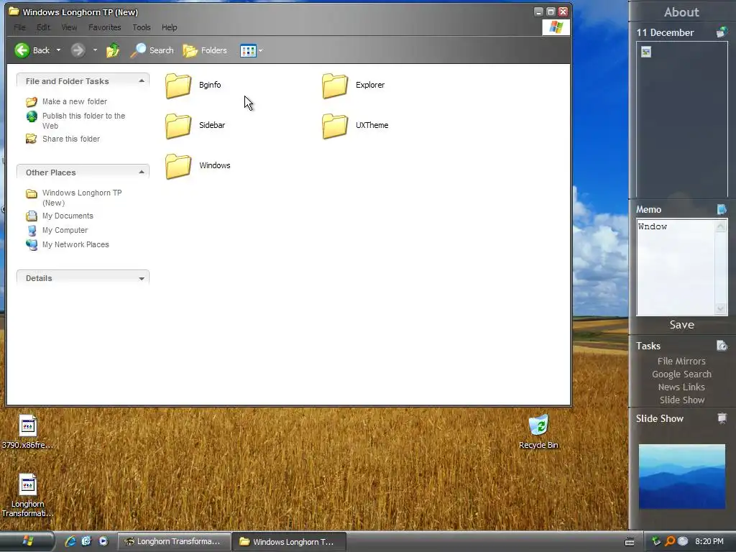This screenshot has height=552, width=736.
Task: Open the Help menu
Action: (170, 27)
